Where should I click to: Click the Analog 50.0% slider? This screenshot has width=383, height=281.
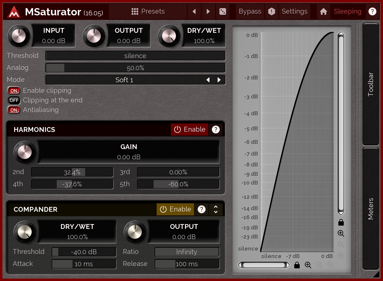(x=136, y=68)
